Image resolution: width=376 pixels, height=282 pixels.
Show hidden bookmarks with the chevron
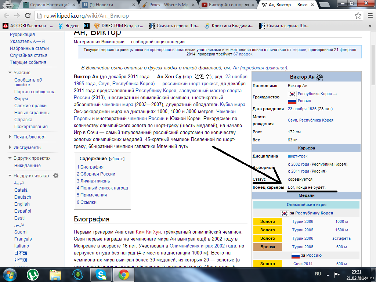tap(370, 26)
